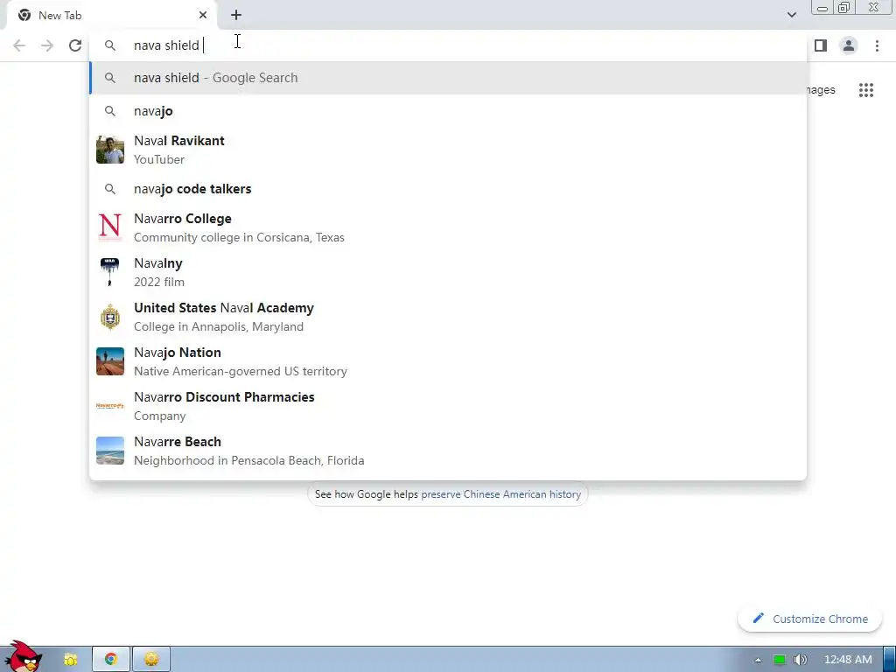Click magnifier icon beside 'navajo code talkers'
896x672 pixels.
point(110,189)
